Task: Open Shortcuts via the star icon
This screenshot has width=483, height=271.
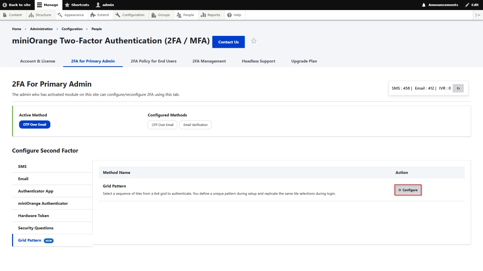Action: 67,5
